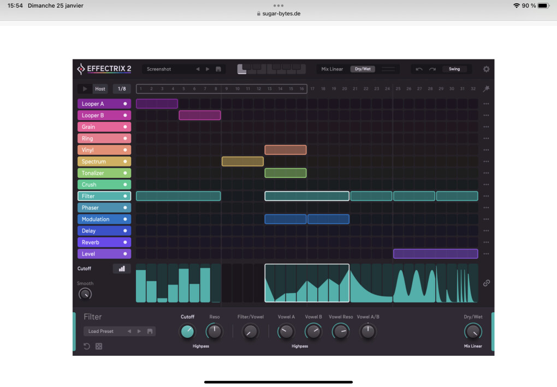Click the Swing button
The width and height of the screenshot is (557, 387).
[454, 69]
